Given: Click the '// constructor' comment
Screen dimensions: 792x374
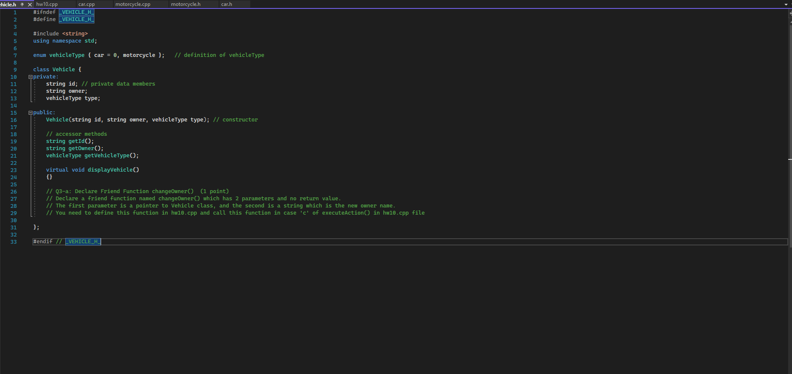Looking at the screenshot, I should point(235,120).
